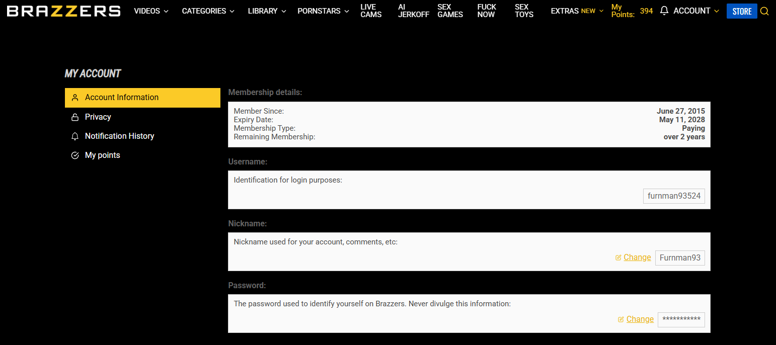Open Sex Toys in the navigation bar
Screen dimensions: 776x345
click(524, 11)
